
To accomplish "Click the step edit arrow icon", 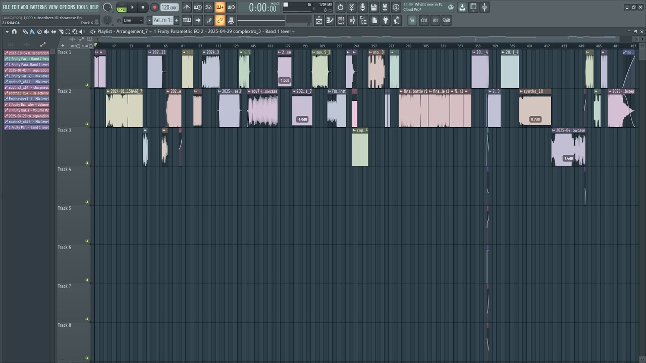I will pyautogui.click(x=198, y=20).
